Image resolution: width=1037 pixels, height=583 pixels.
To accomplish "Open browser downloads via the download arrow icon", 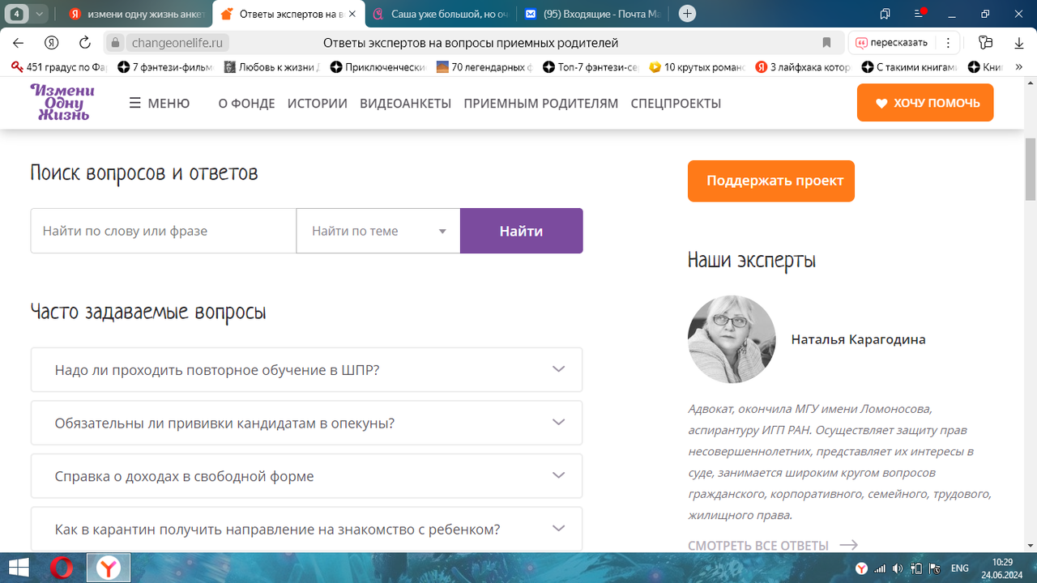I will (1018, 42).
